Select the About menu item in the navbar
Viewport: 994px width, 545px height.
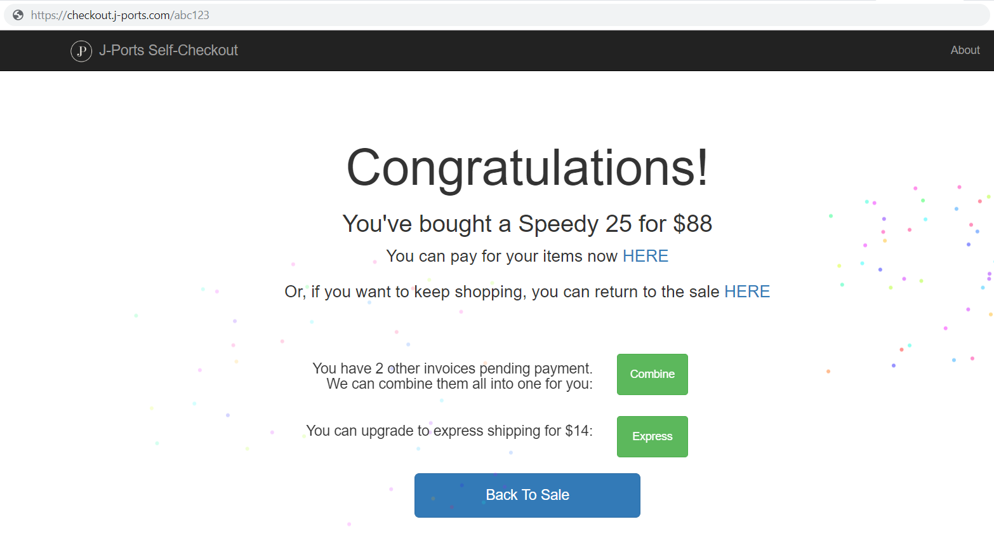coord(965,50)
